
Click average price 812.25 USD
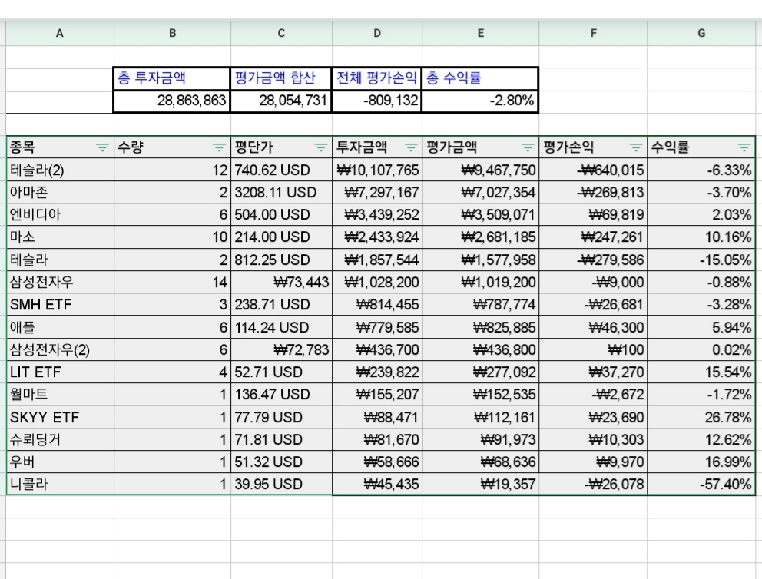281,260
